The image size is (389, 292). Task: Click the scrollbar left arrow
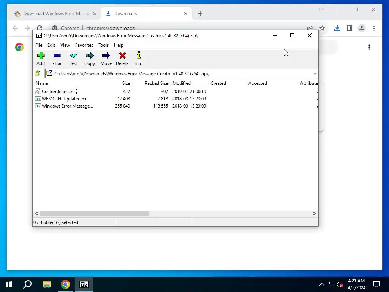coord(36,214)
